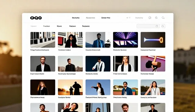Viewport: 195px width, 112px height.
Task: Open the bottom-row thumbnail of a person between dark pillars
Action: 98,107
